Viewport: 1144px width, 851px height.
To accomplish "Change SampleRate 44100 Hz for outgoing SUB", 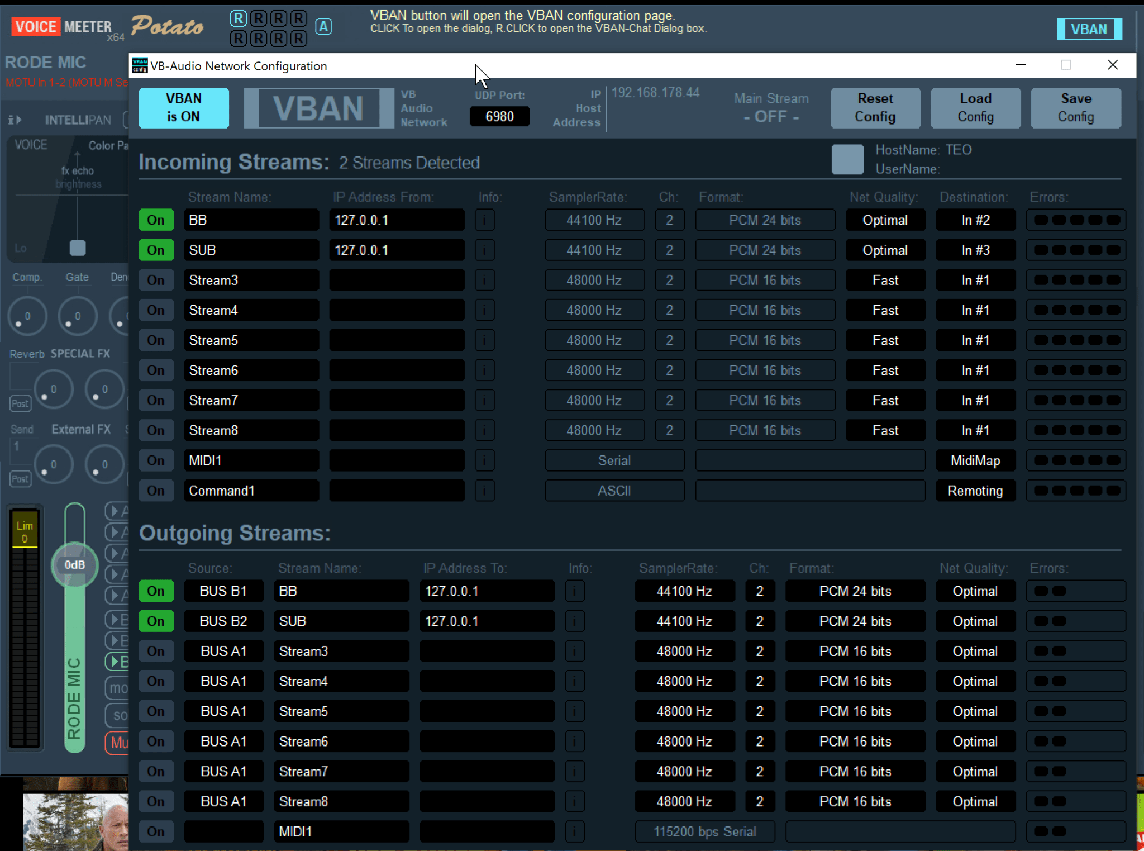I will coord(684,621).
